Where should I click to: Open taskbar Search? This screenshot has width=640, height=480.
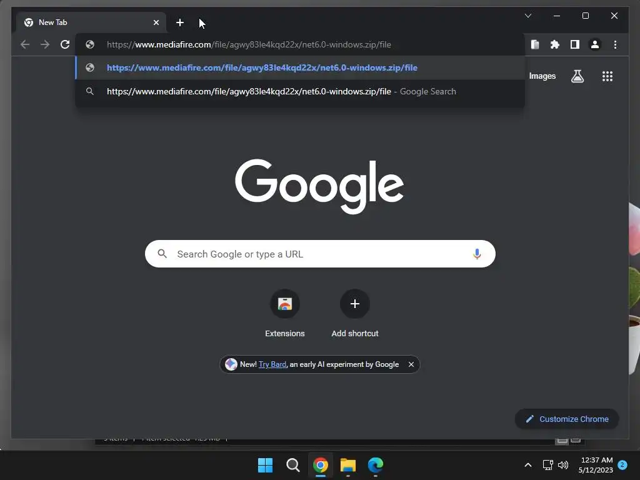(292, 465)
